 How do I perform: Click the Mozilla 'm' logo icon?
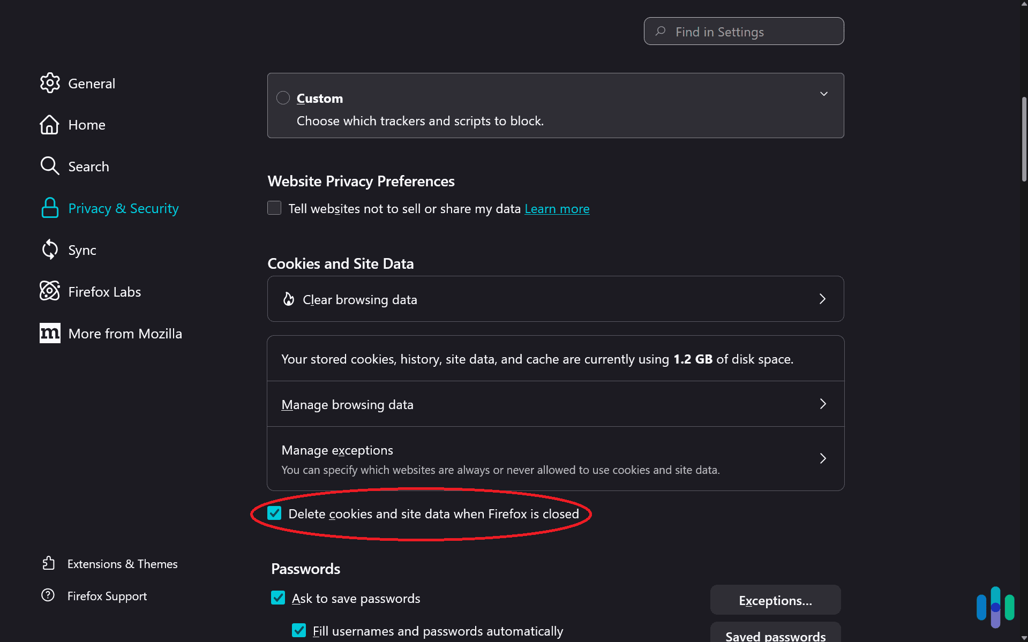pyautogui.click(x=50, y=333)
